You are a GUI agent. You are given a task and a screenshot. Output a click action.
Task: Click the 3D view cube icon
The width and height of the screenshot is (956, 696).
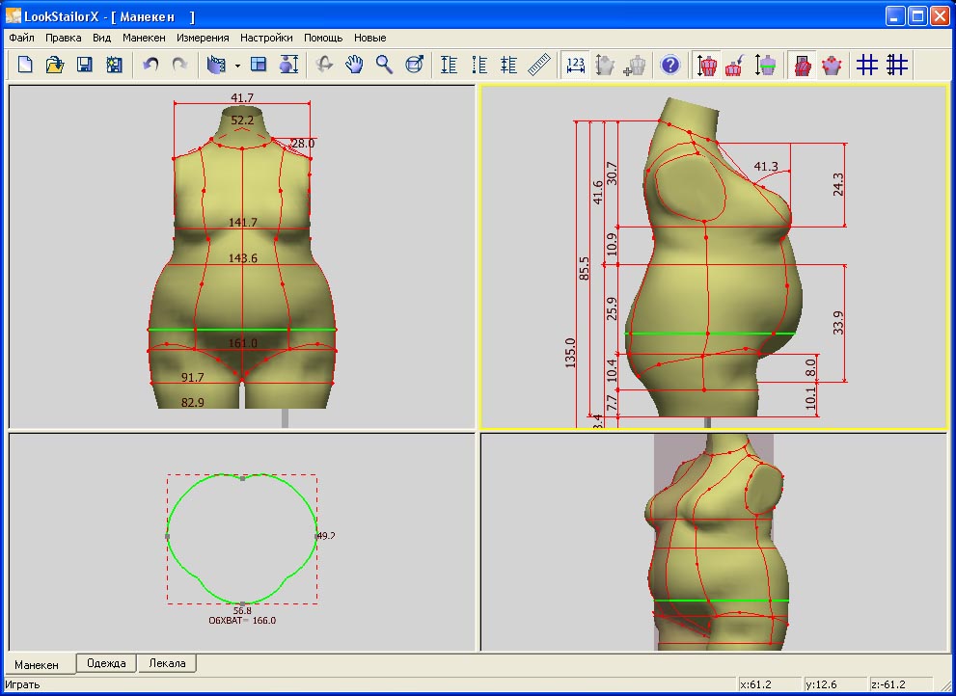pyautogui.click(x=216, y=64)
